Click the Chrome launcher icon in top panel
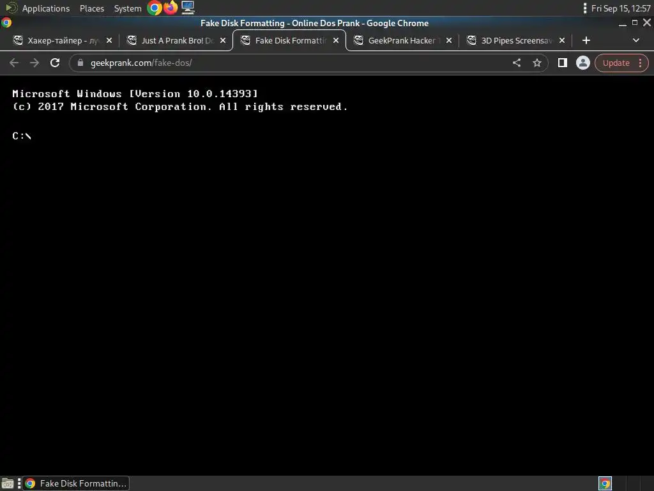Screen dimensions: 654x491 155,8
